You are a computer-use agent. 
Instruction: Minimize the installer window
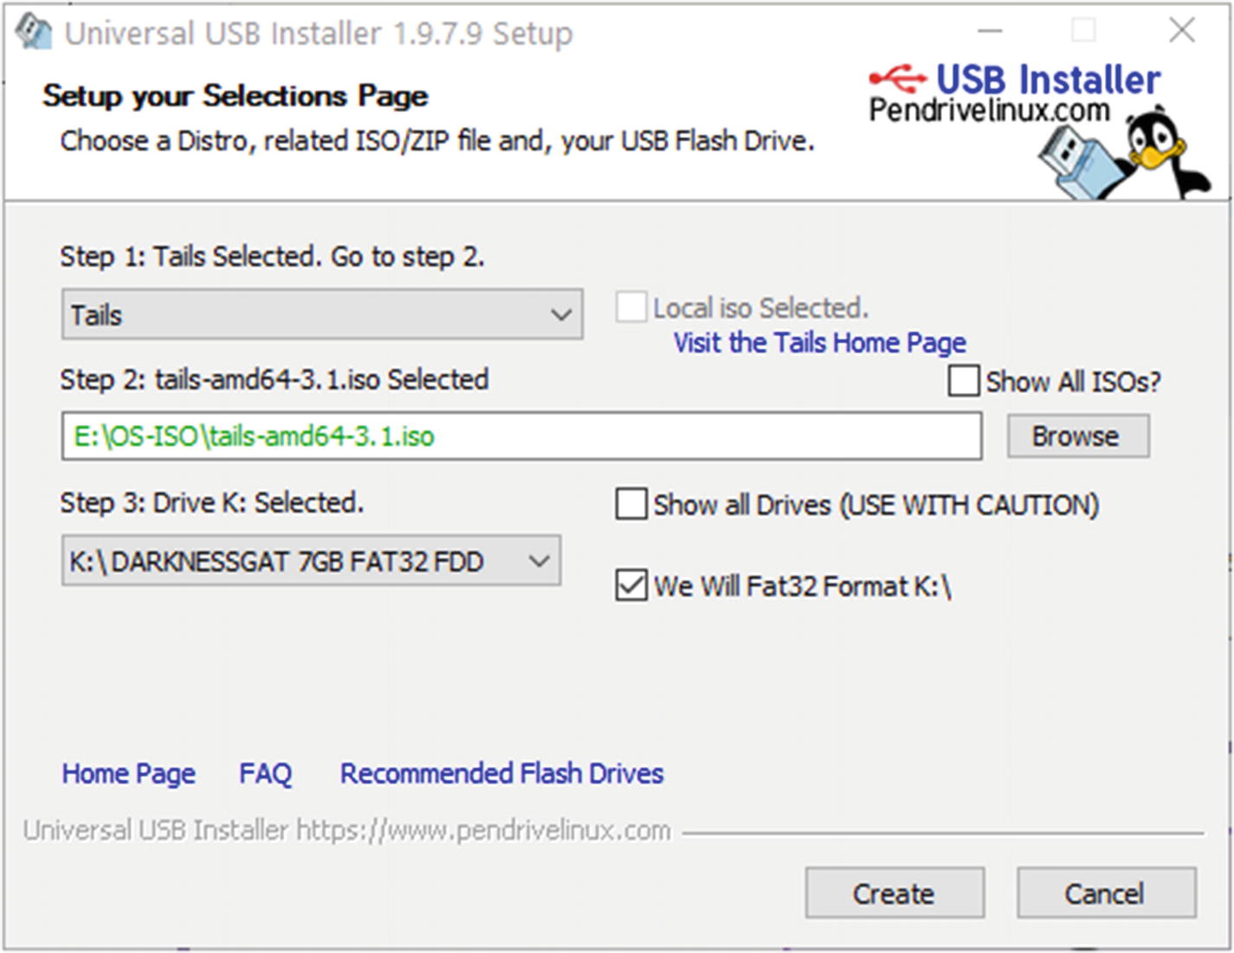990,31
